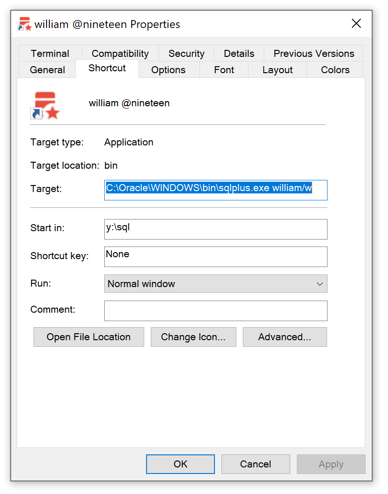Open the Advanced shortcut settings
This screenshot has height=494, width=388.
(x=285, y=337)
